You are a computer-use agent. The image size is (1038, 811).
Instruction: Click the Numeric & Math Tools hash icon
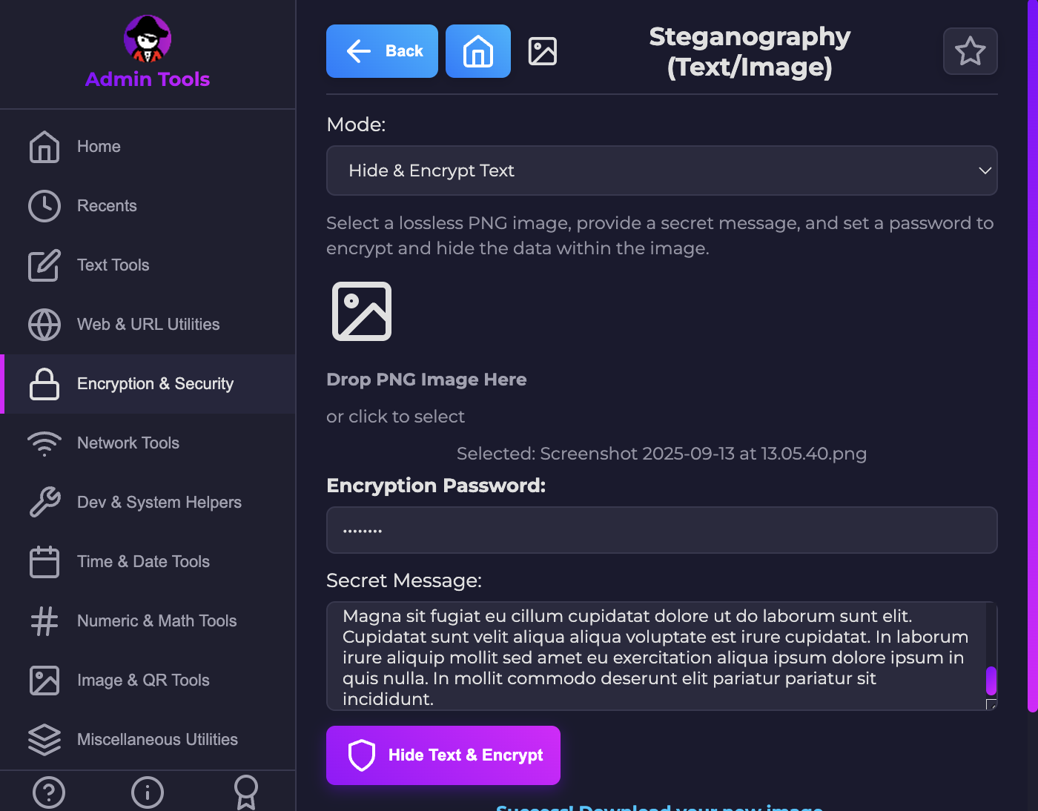pyautogui.click(x=44, y=621)
